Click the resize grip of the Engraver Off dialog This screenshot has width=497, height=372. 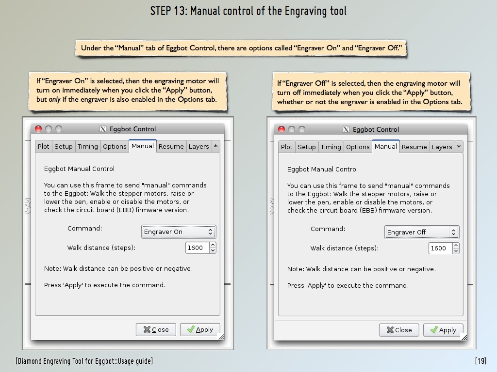point(464,338)
